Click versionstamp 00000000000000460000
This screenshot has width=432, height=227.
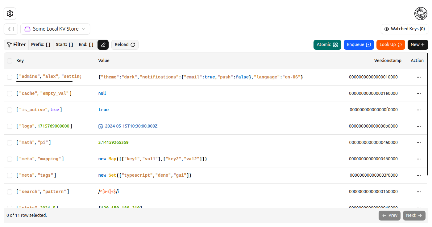click(373, 159)
